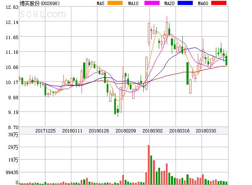
Task: Click the stock title 博实股份 (002698)
Action: (x=39, y=3)
